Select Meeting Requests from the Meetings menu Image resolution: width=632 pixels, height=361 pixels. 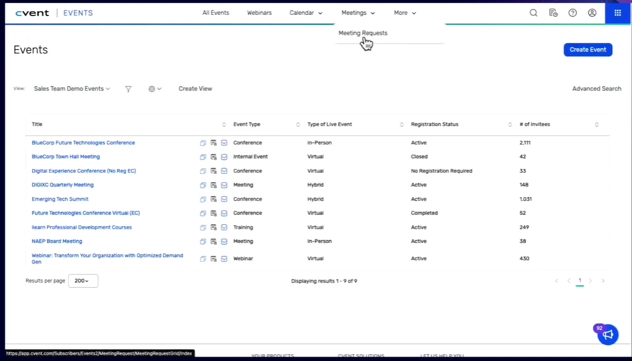pyautogui.click(x=362, y=33)
